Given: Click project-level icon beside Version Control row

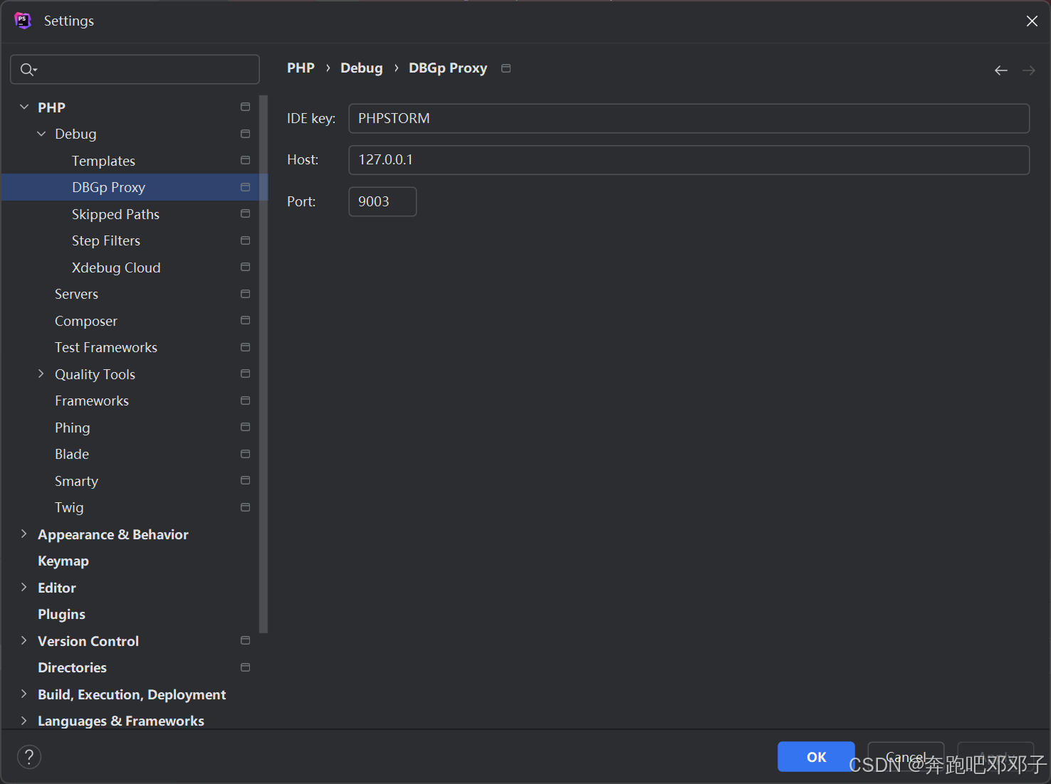Looking at the screenshot, I should [246, 641].
